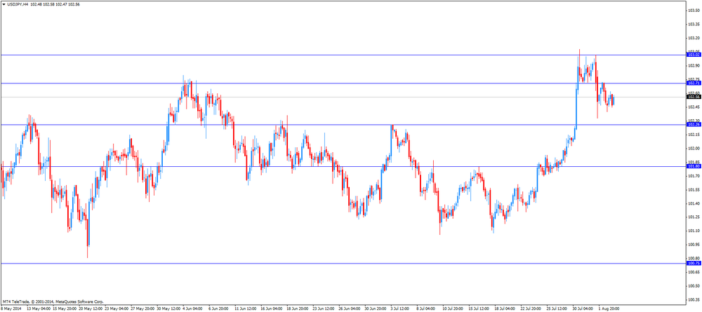Click the 15 May 20:00 time label
Screen dimensions: 702x312
click(65, 308)
